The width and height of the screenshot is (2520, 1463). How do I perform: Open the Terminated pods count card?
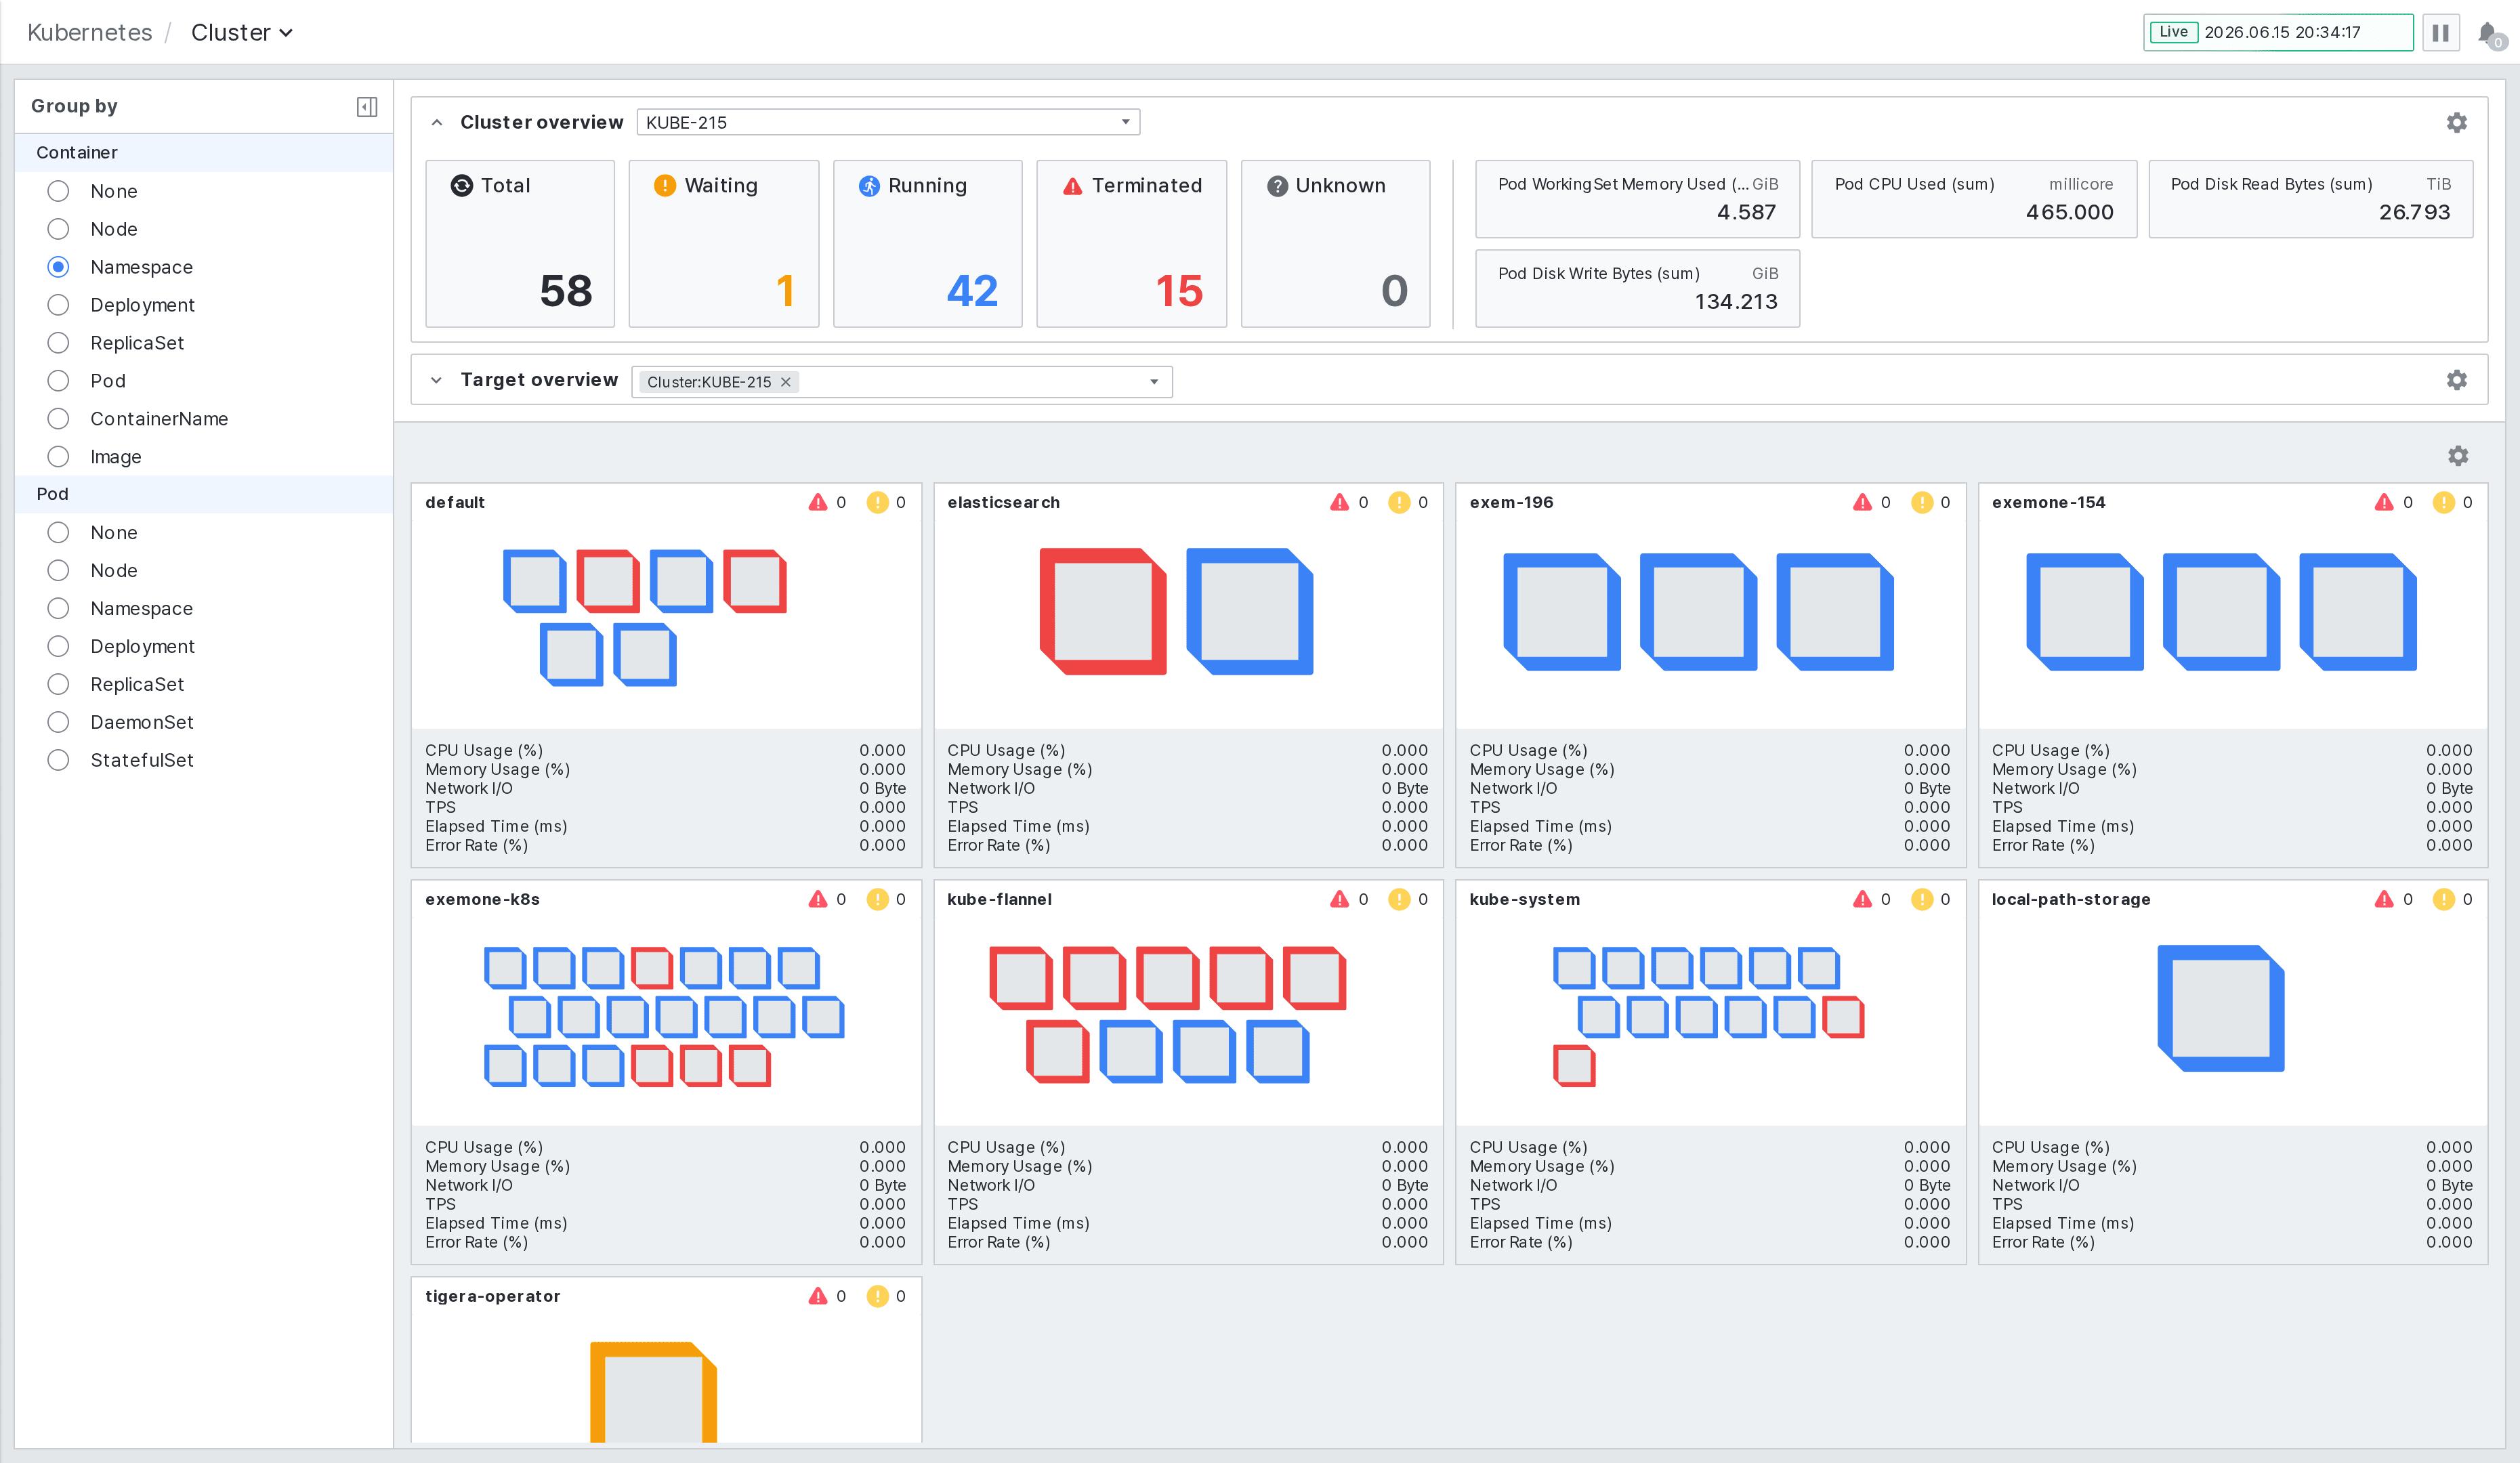[1132, 243]
